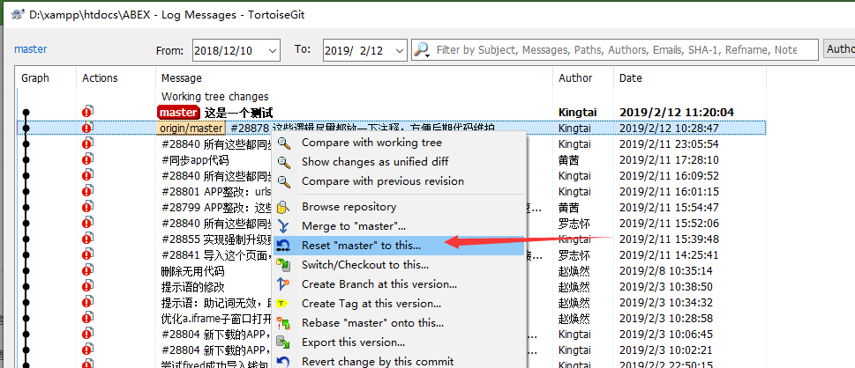Click the Browse repository icon
The image size is (855, 368).
[283, 207]
